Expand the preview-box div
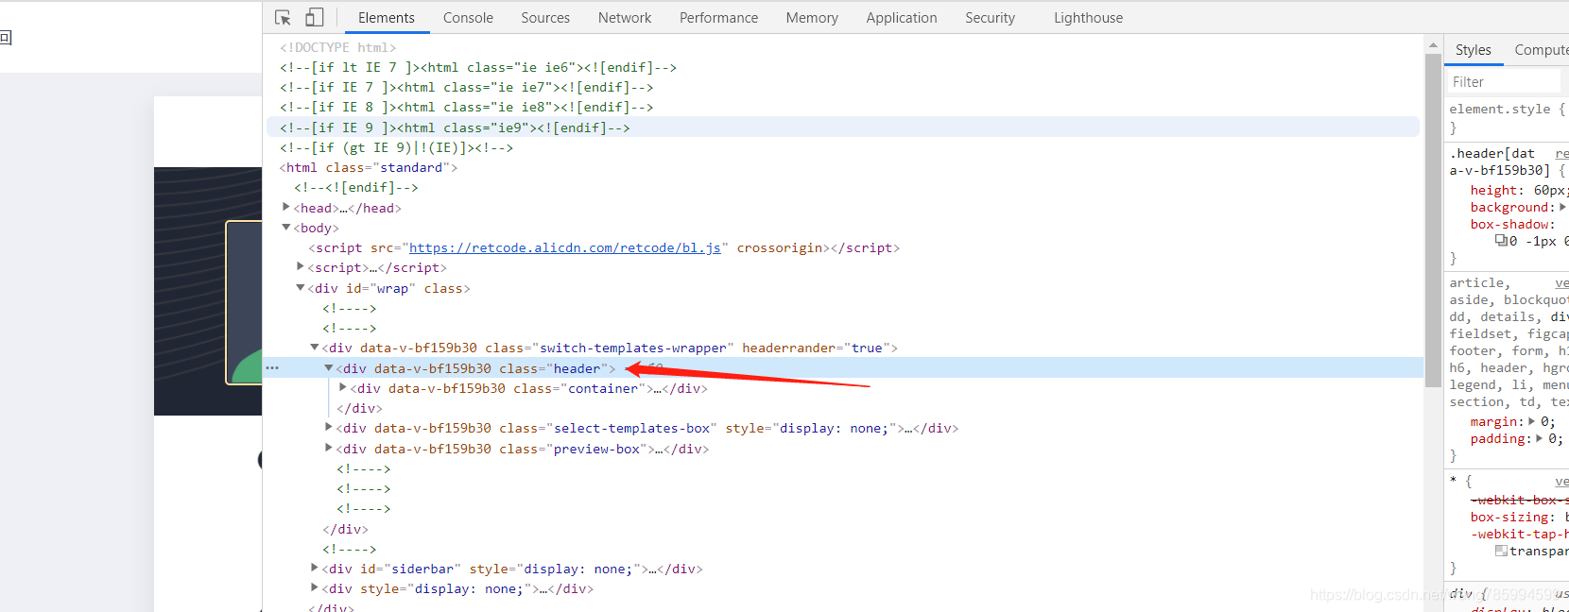 pos(329,449)
